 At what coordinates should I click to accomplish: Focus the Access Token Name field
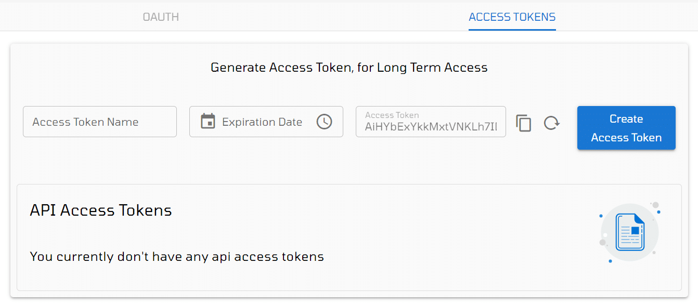(x=100, y=122)
